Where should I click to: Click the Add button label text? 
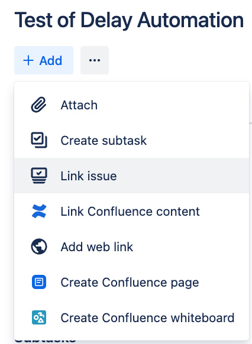click(51, 60)
